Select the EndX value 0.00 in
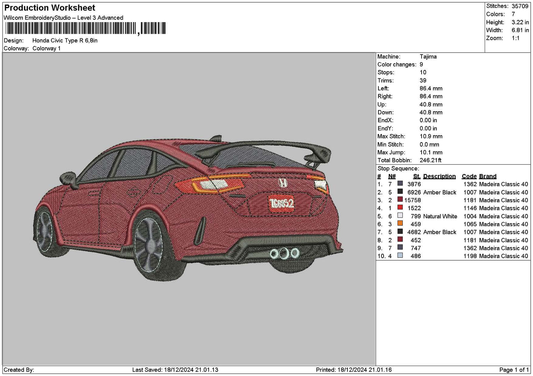 (428, 120)
